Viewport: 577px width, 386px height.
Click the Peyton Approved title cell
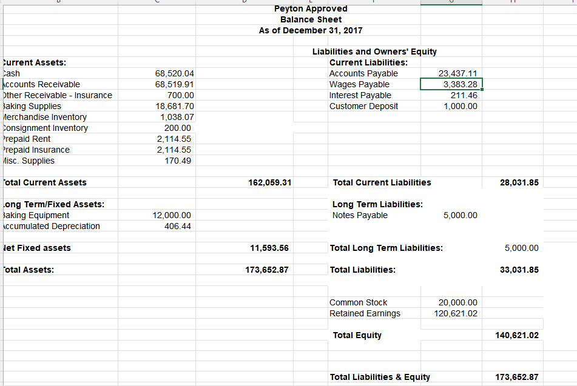[x=311, y=8]
